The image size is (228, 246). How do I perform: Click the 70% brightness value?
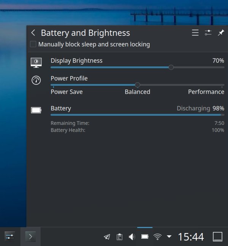218,61
